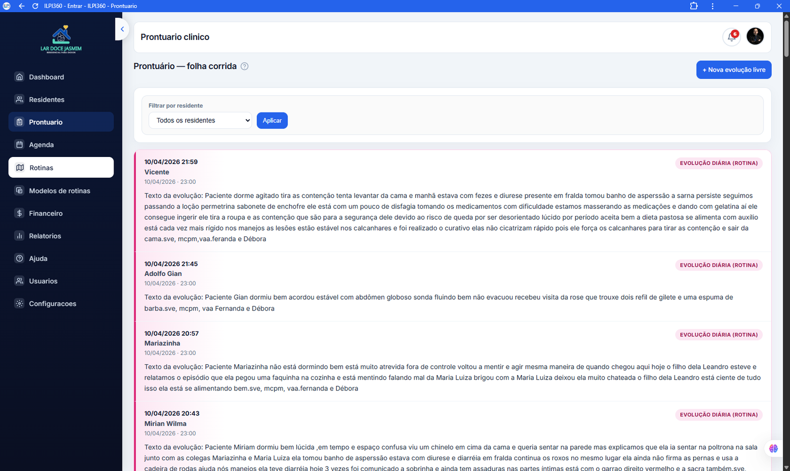Open the user profile avatar
This screenshot has width=790, height=471.
click(x=755, y=36)
